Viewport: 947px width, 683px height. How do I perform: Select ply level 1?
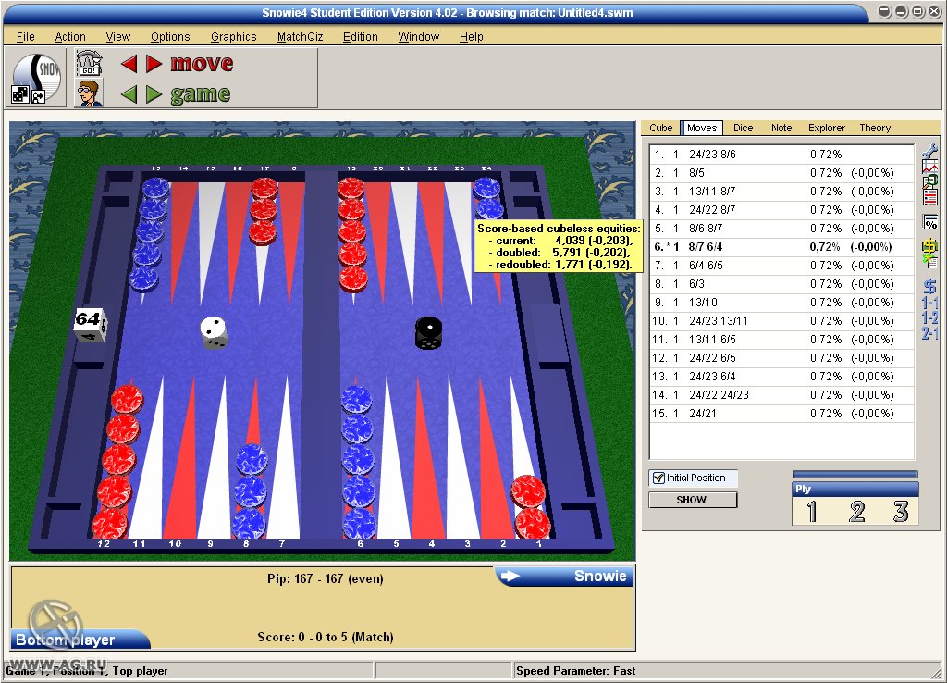pyautogui.click(x=812, y=512)
